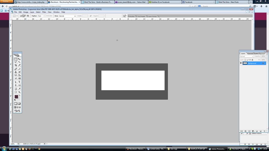Toggle lock transparent pixels in Layers panel
Image resolution: width=269 pixels, height=151 pixels.
(245, 60)
